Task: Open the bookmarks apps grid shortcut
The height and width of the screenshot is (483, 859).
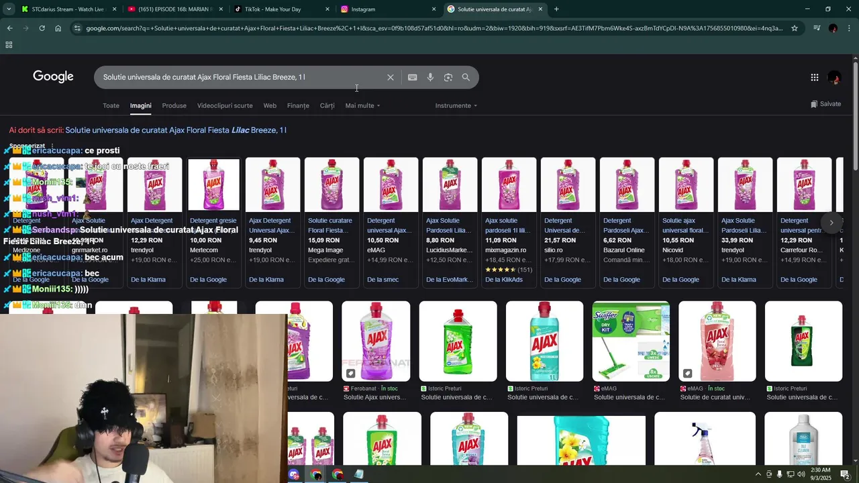Action: click(x=9, y=45)
